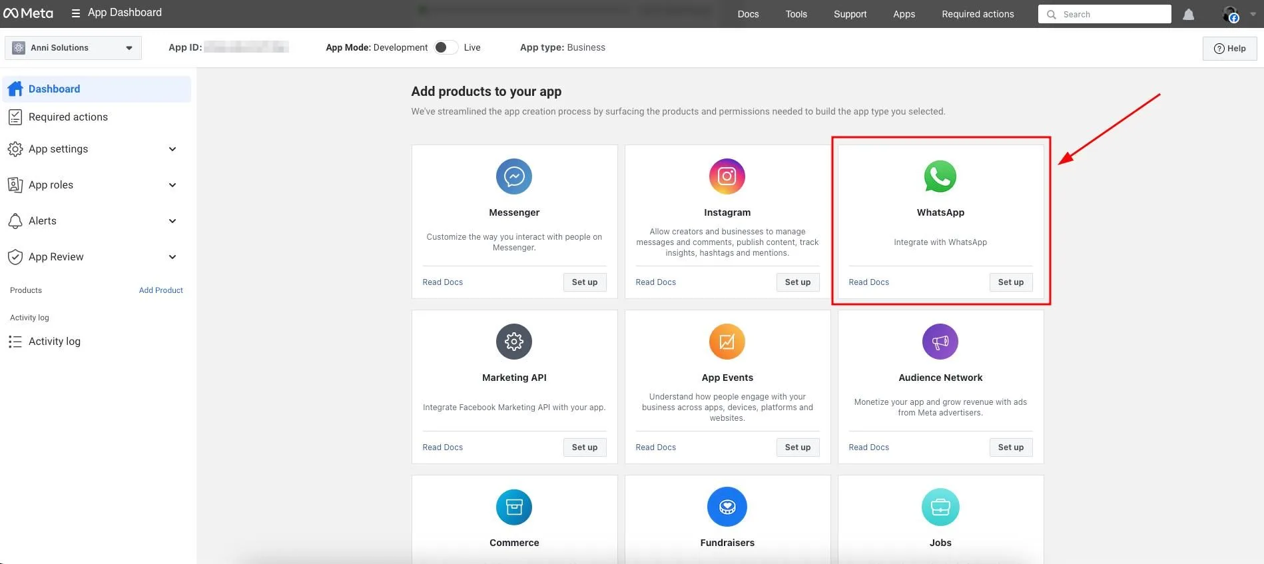Image resolution: width=1264 pixels, height=564 pixels.
Task: Click the Audience Network megaphone icon
Action: (940, 342)
